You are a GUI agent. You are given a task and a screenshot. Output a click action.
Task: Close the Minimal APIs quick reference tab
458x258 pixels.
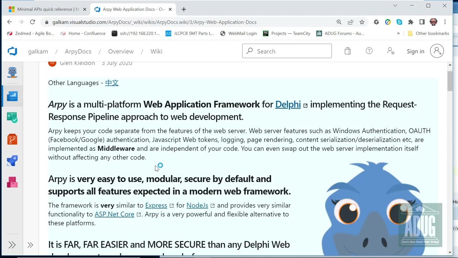pyautogui.click(x=84, y=9)
